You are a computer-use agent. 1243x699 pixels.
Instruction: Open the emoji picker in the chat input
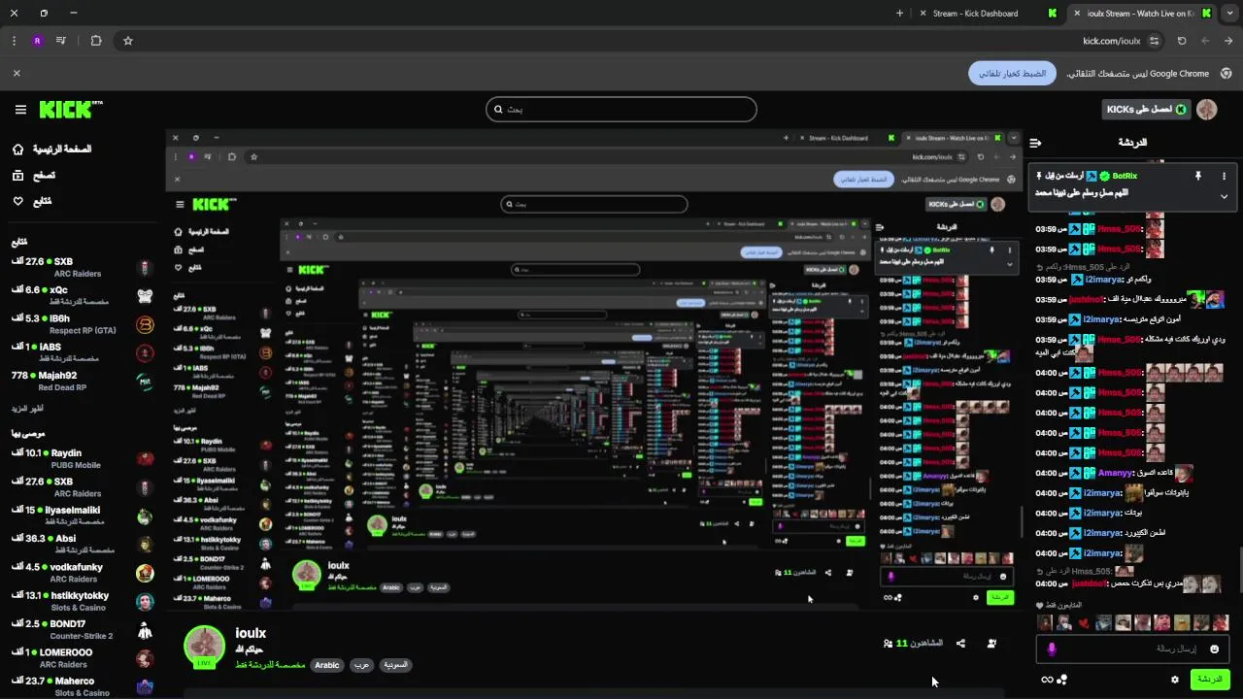pos(1214,649)
